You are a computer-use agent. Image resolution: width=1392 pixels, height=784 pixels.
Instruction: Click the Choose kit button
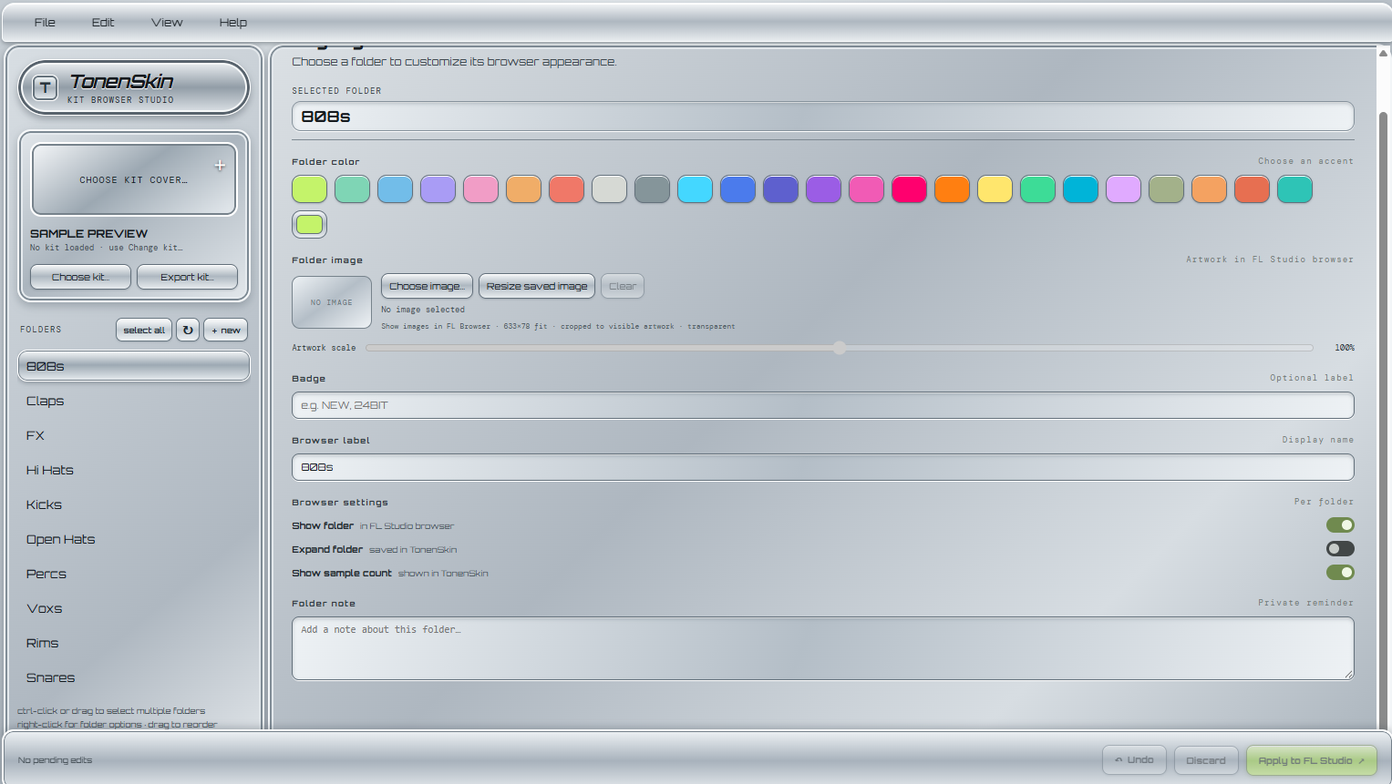point(80,277)
